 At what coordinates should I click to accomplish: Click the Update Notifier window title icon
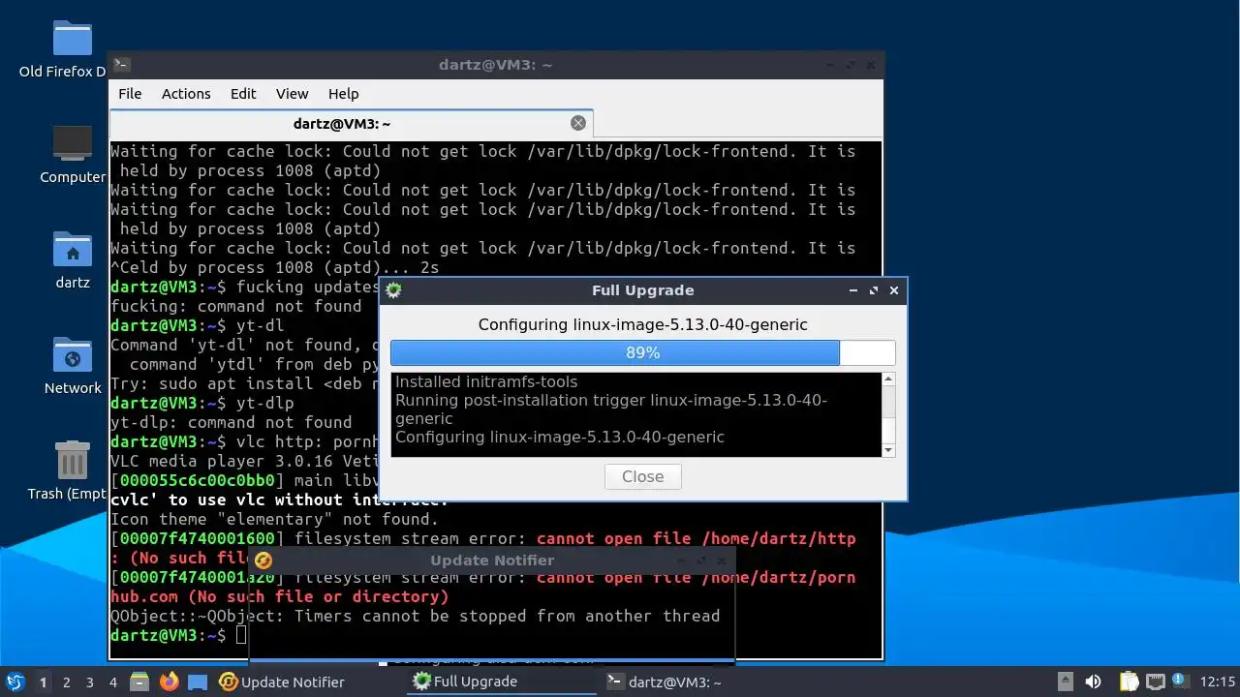coord(263,561)
